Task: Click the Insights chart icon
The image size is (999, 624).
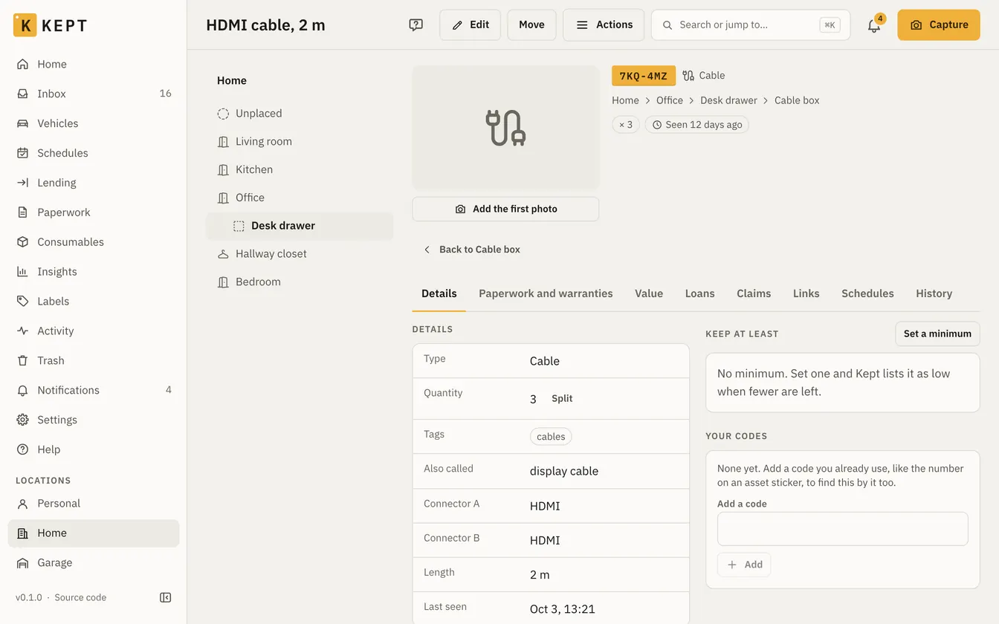Action: click(23, 272)
